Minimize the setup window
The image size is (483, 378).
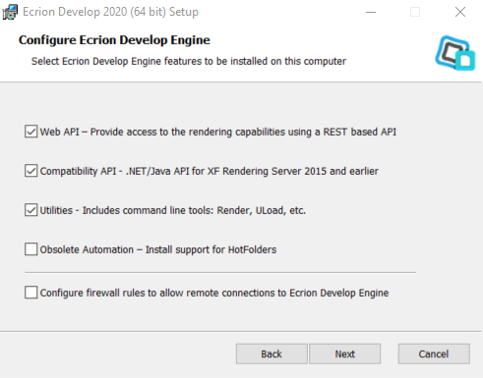point(371,12)
